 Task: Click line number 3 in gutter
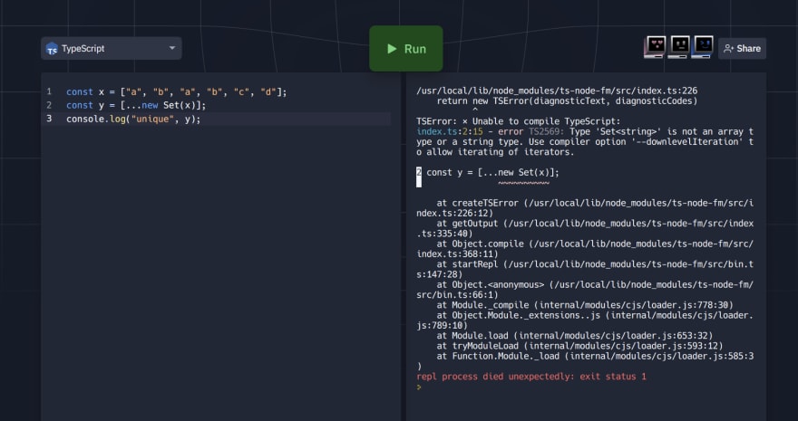click(49, 119)
